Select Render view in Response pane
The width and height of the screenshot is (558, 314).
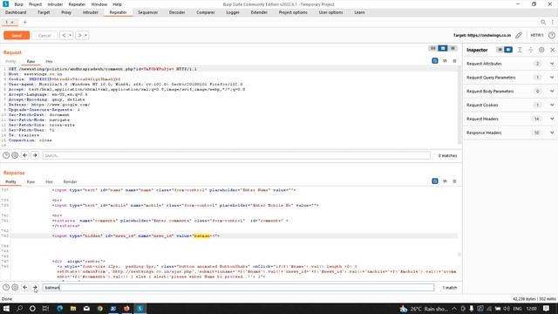(x=70, y=182)
